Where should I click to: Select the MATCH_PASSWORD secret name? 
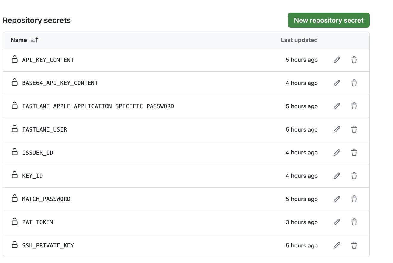(46, 199)
